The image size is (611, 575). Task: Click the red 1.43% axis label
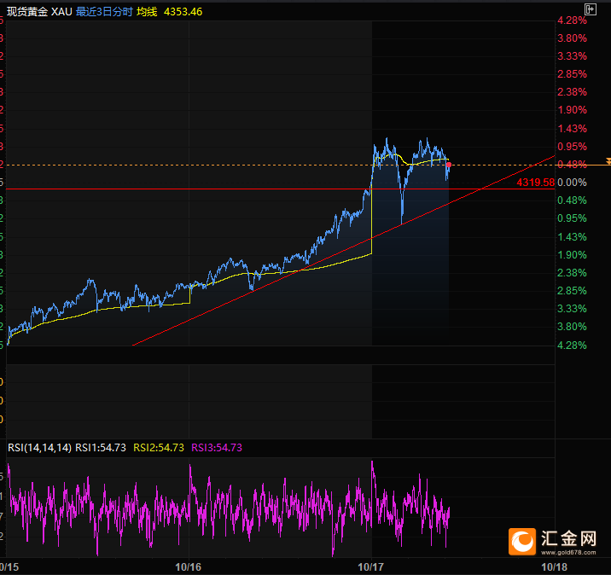(572, 129)
